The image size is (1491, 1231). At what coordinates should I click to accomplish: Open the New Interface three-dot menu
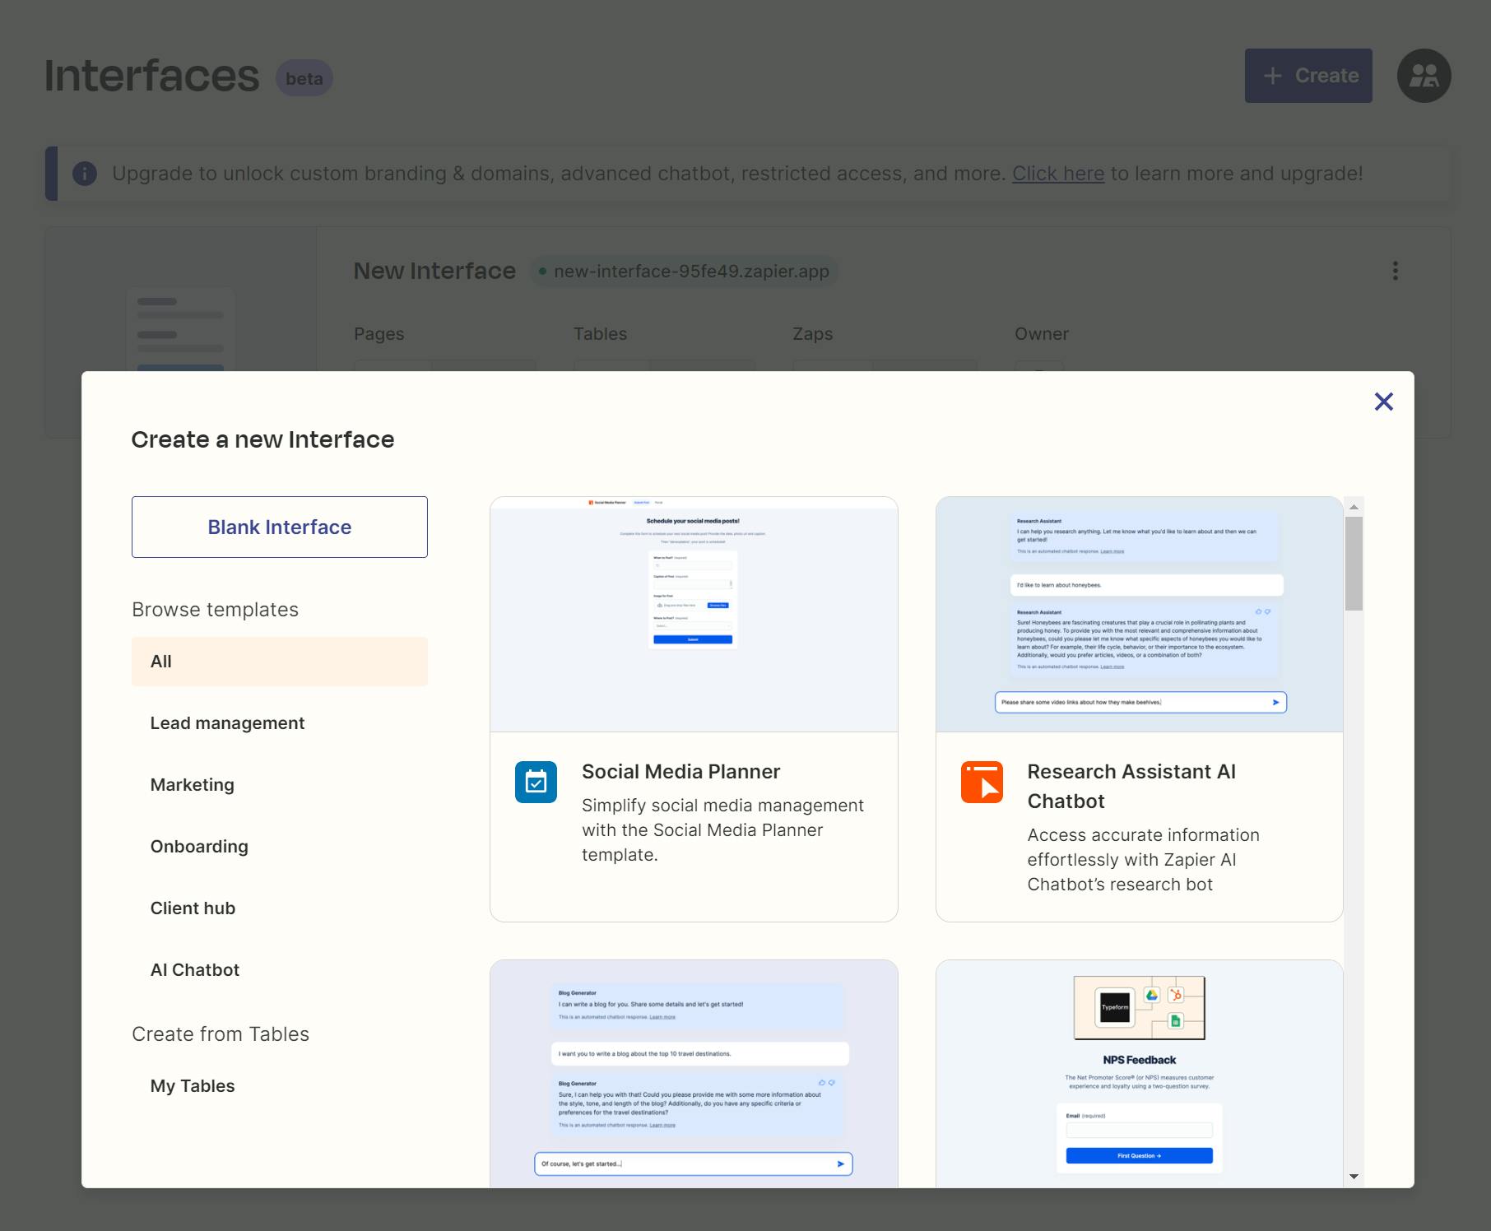[x=1395, y=271]
